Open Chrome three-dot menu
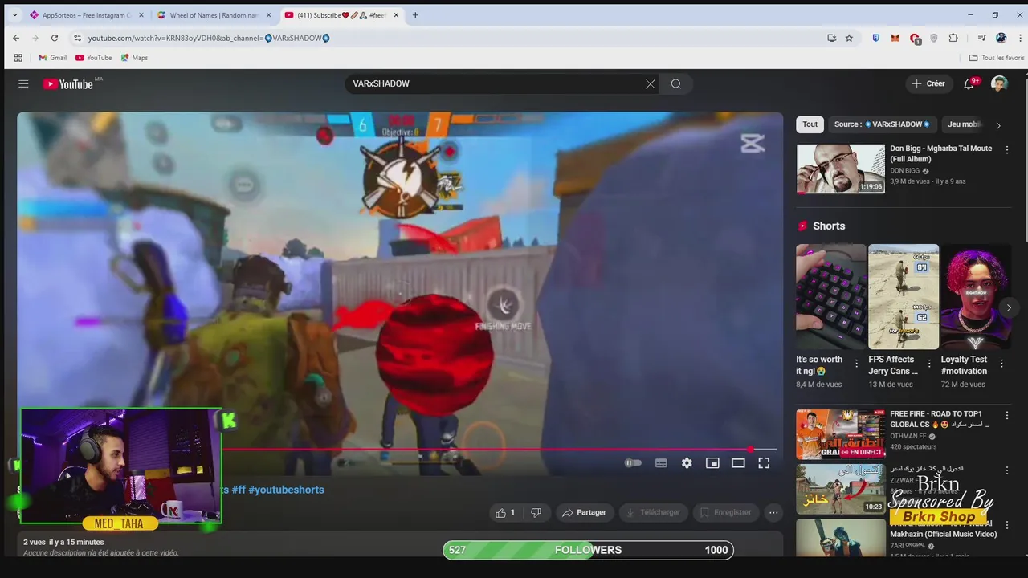 point(1019,38)
